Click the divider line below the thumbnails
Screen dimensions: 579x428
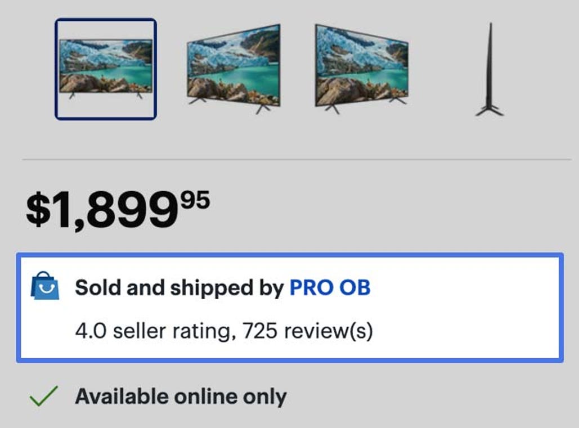click(x=297, y=159)
